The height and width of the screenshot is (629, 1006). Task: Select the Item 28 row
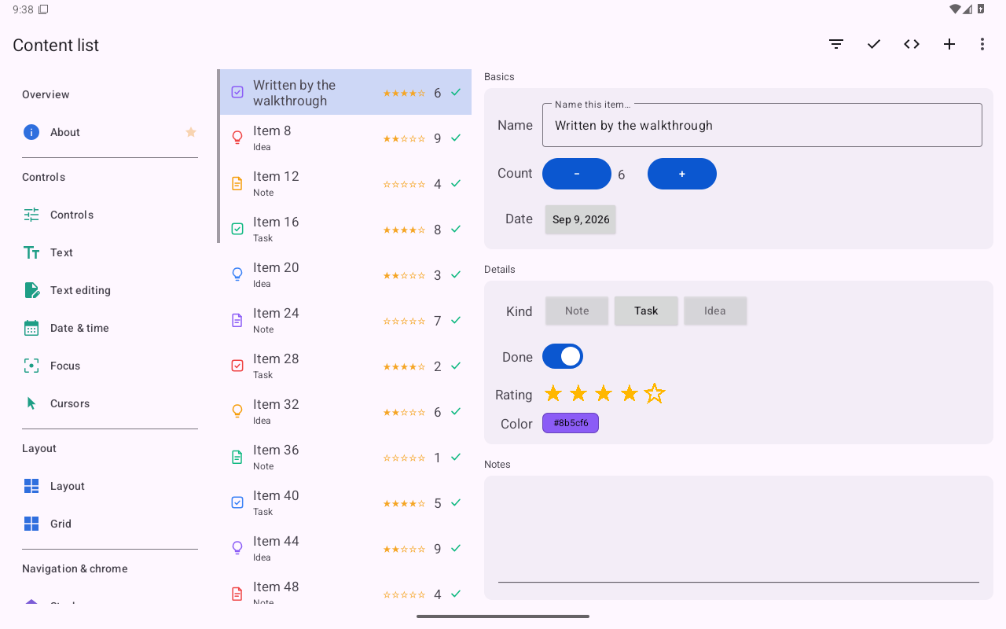point(344,366)
